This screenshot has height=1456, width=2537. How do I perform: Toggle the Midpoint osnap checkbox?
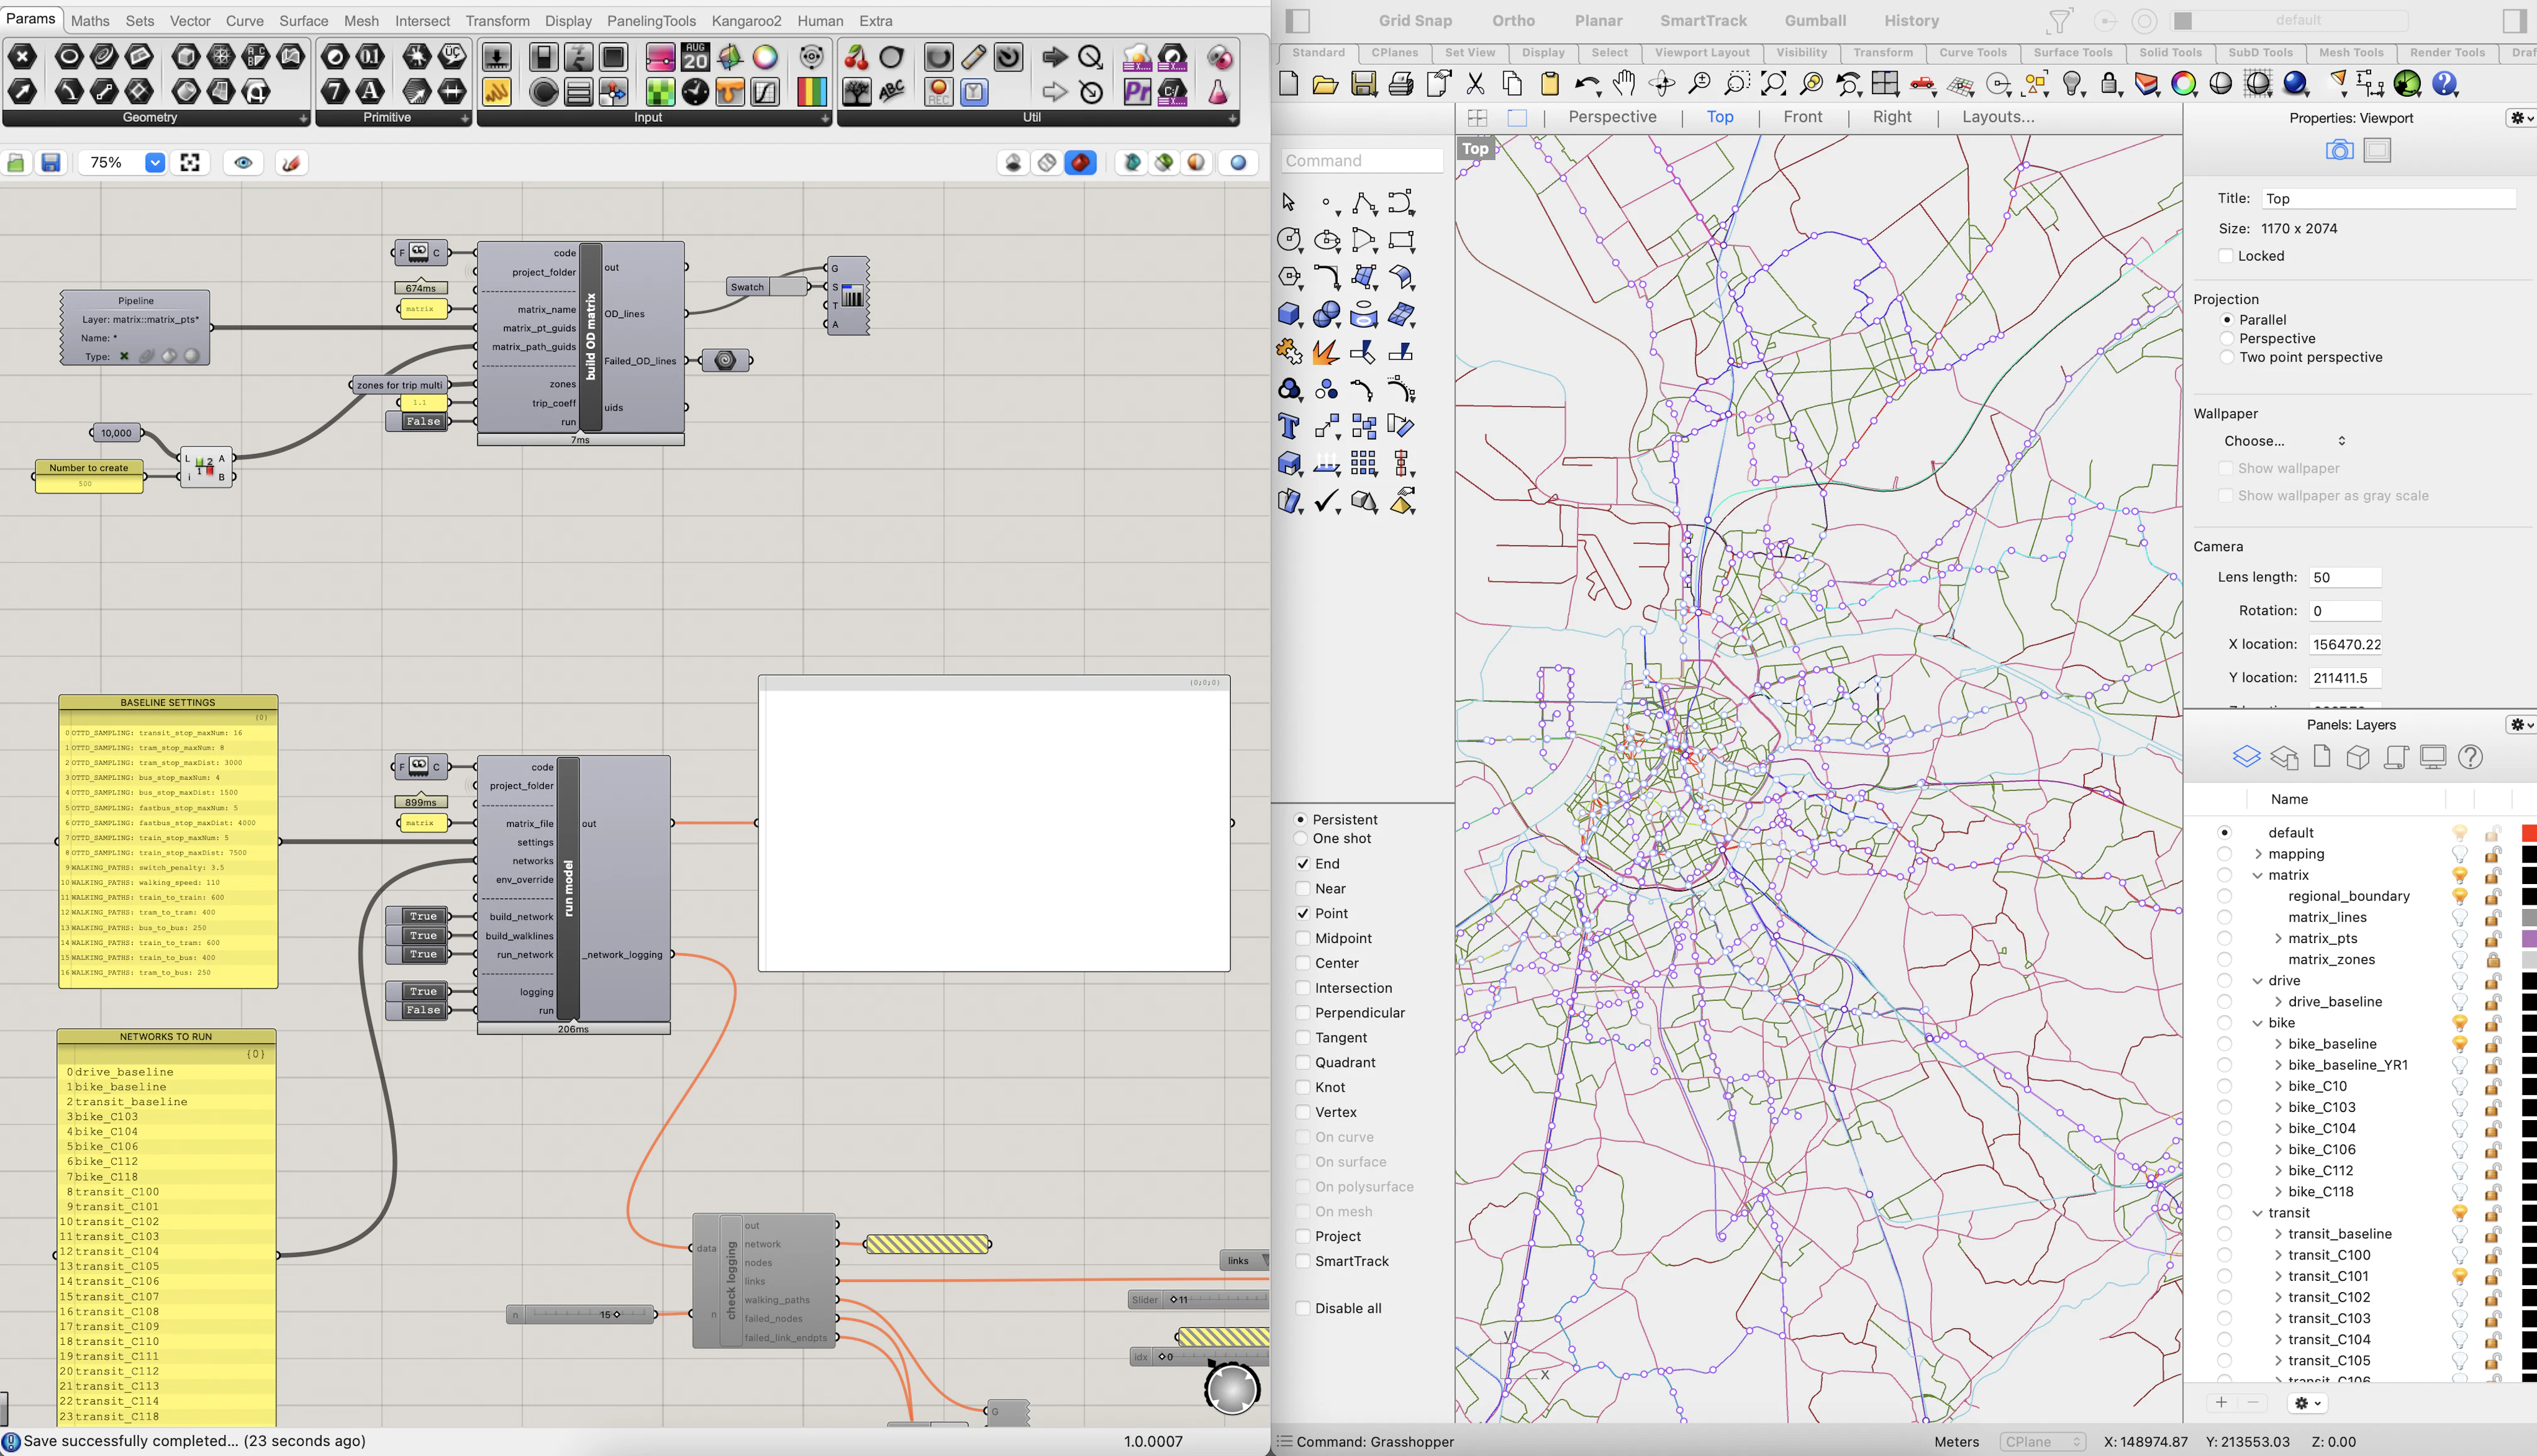point(1302,938)
